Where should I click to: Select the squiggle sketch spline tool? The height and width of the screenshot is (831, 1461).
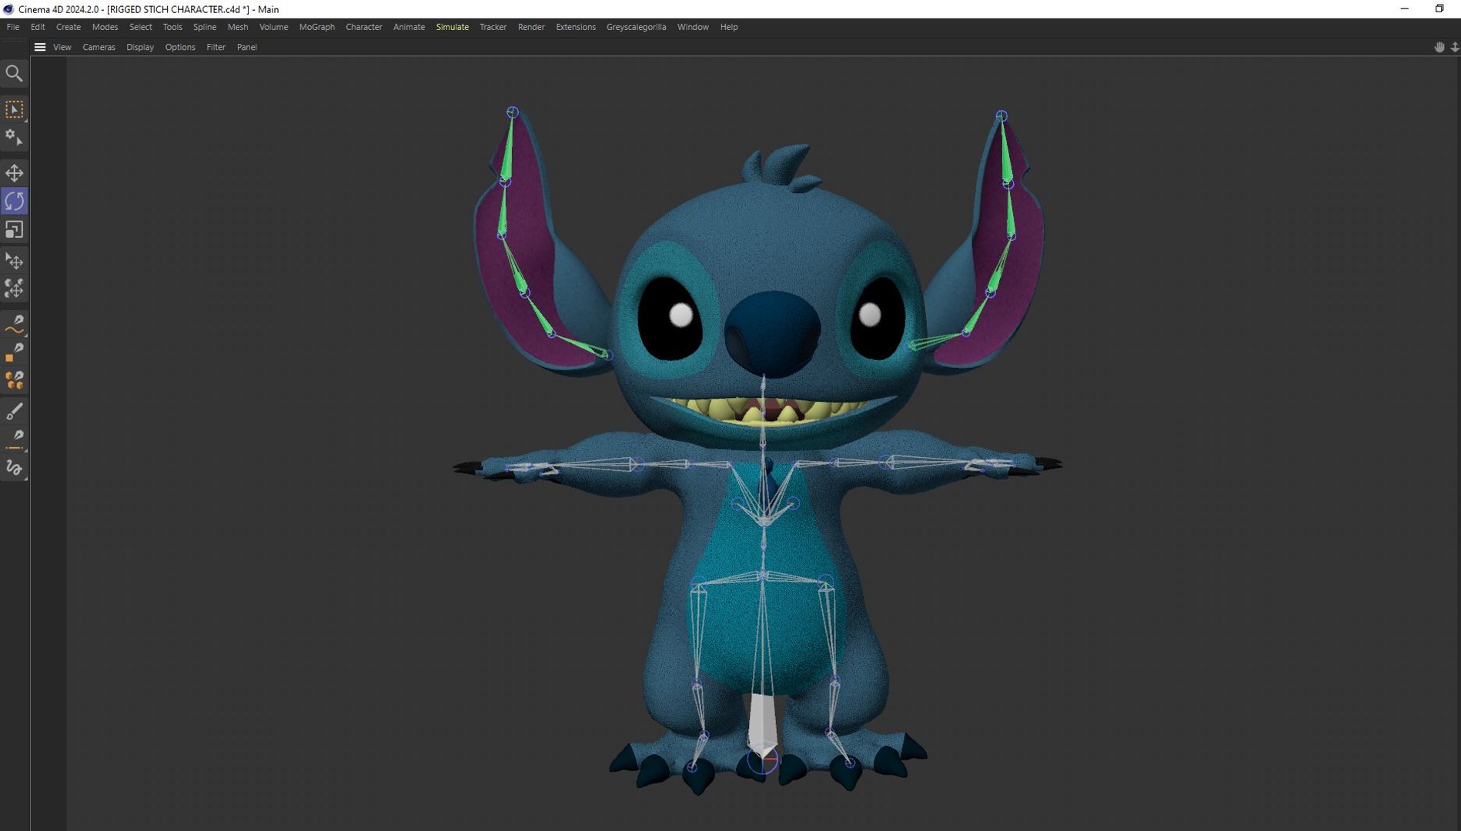tap(14, 468)
